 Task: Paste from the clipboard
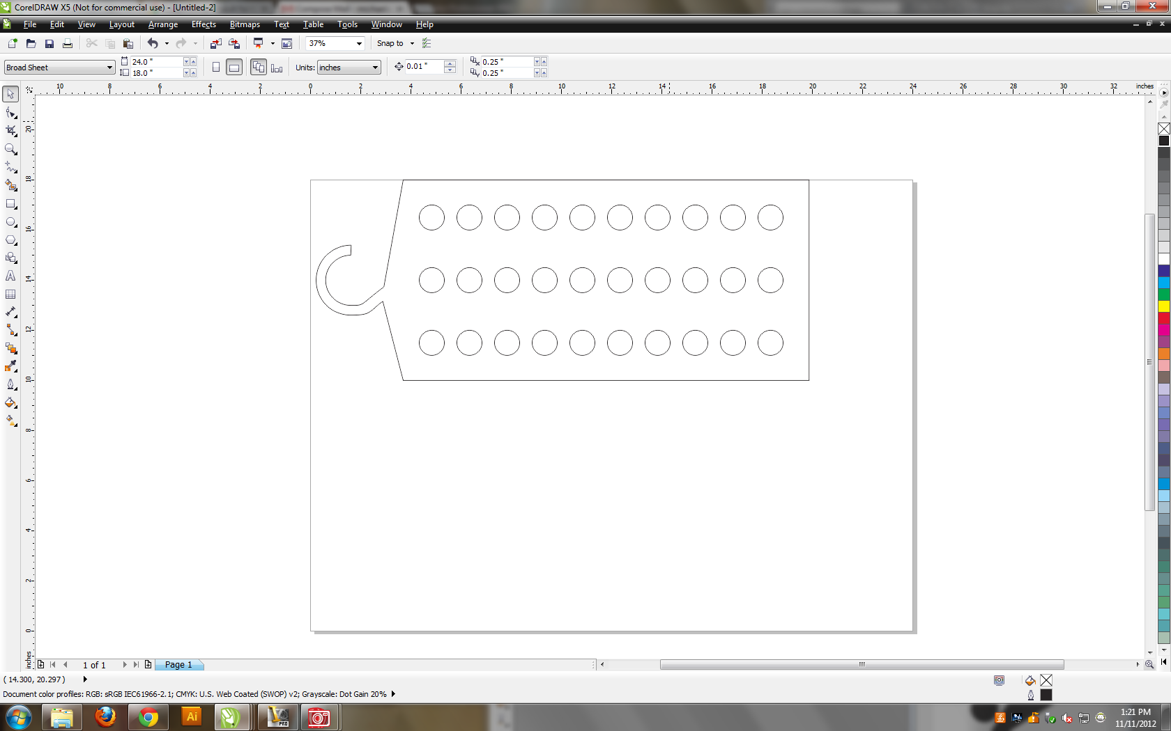(128, 43)
